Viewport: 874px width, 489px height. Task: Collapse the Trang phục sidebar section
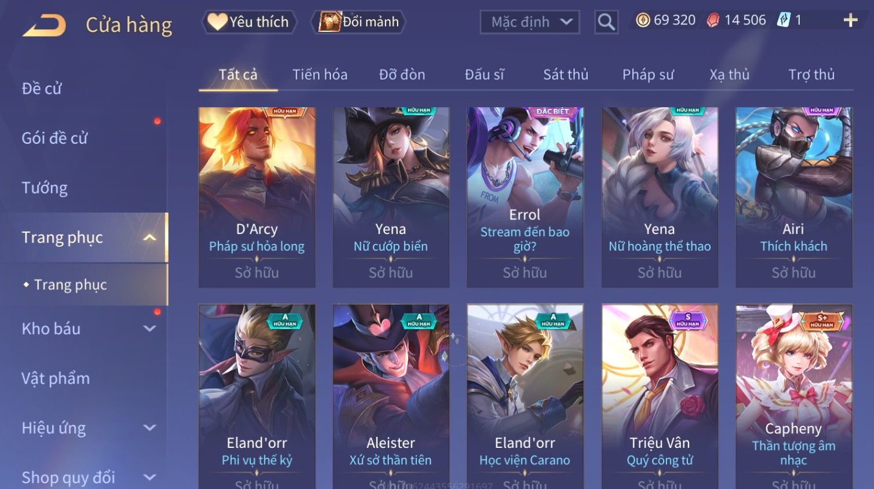click(150, 238)
